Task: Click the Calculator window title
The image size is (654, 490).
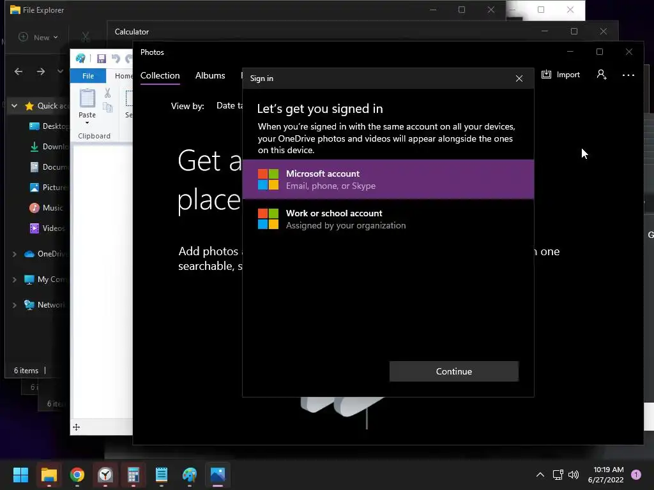Action: (x=132, y=32)
